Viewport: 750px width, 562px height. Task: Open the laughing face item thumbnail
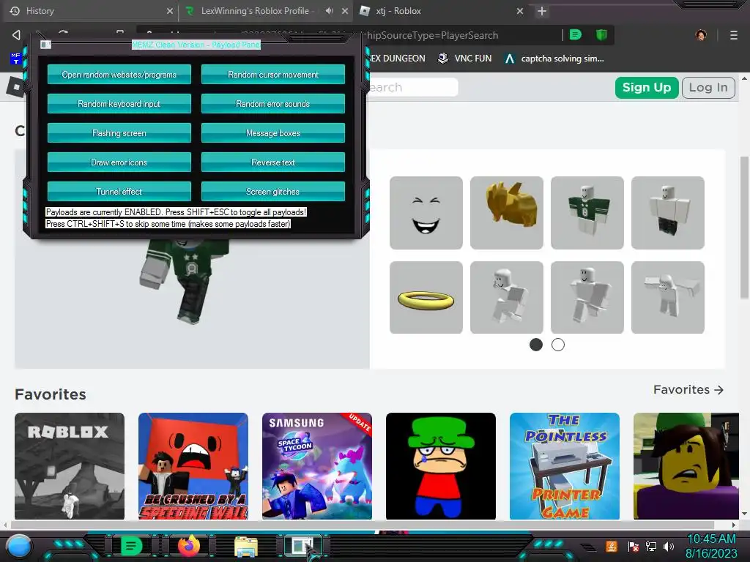coord(426,213)
